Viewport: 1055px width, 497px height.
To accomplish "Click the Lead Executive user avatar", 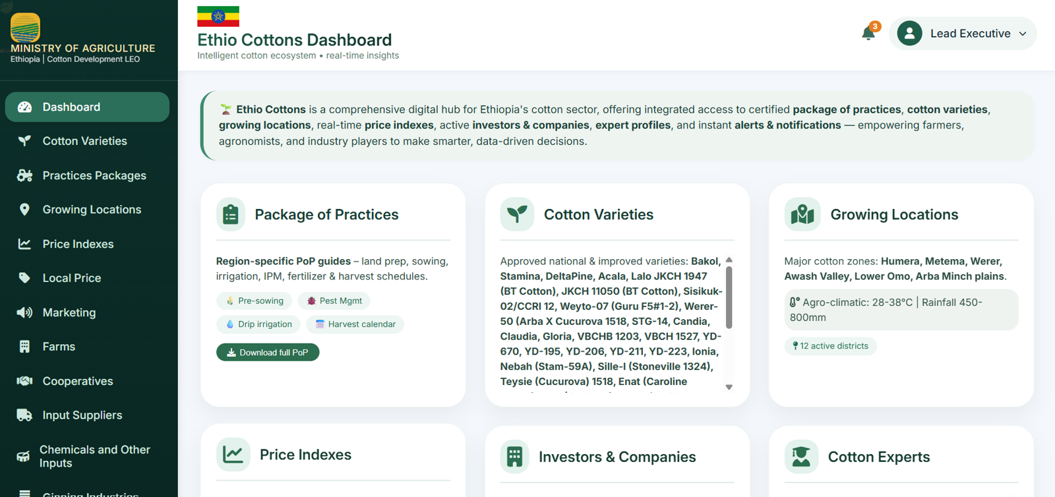I will pos(909,33).
